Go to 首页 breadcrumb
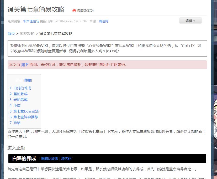Viewport: 217px width, 179px height. (11, 34)
